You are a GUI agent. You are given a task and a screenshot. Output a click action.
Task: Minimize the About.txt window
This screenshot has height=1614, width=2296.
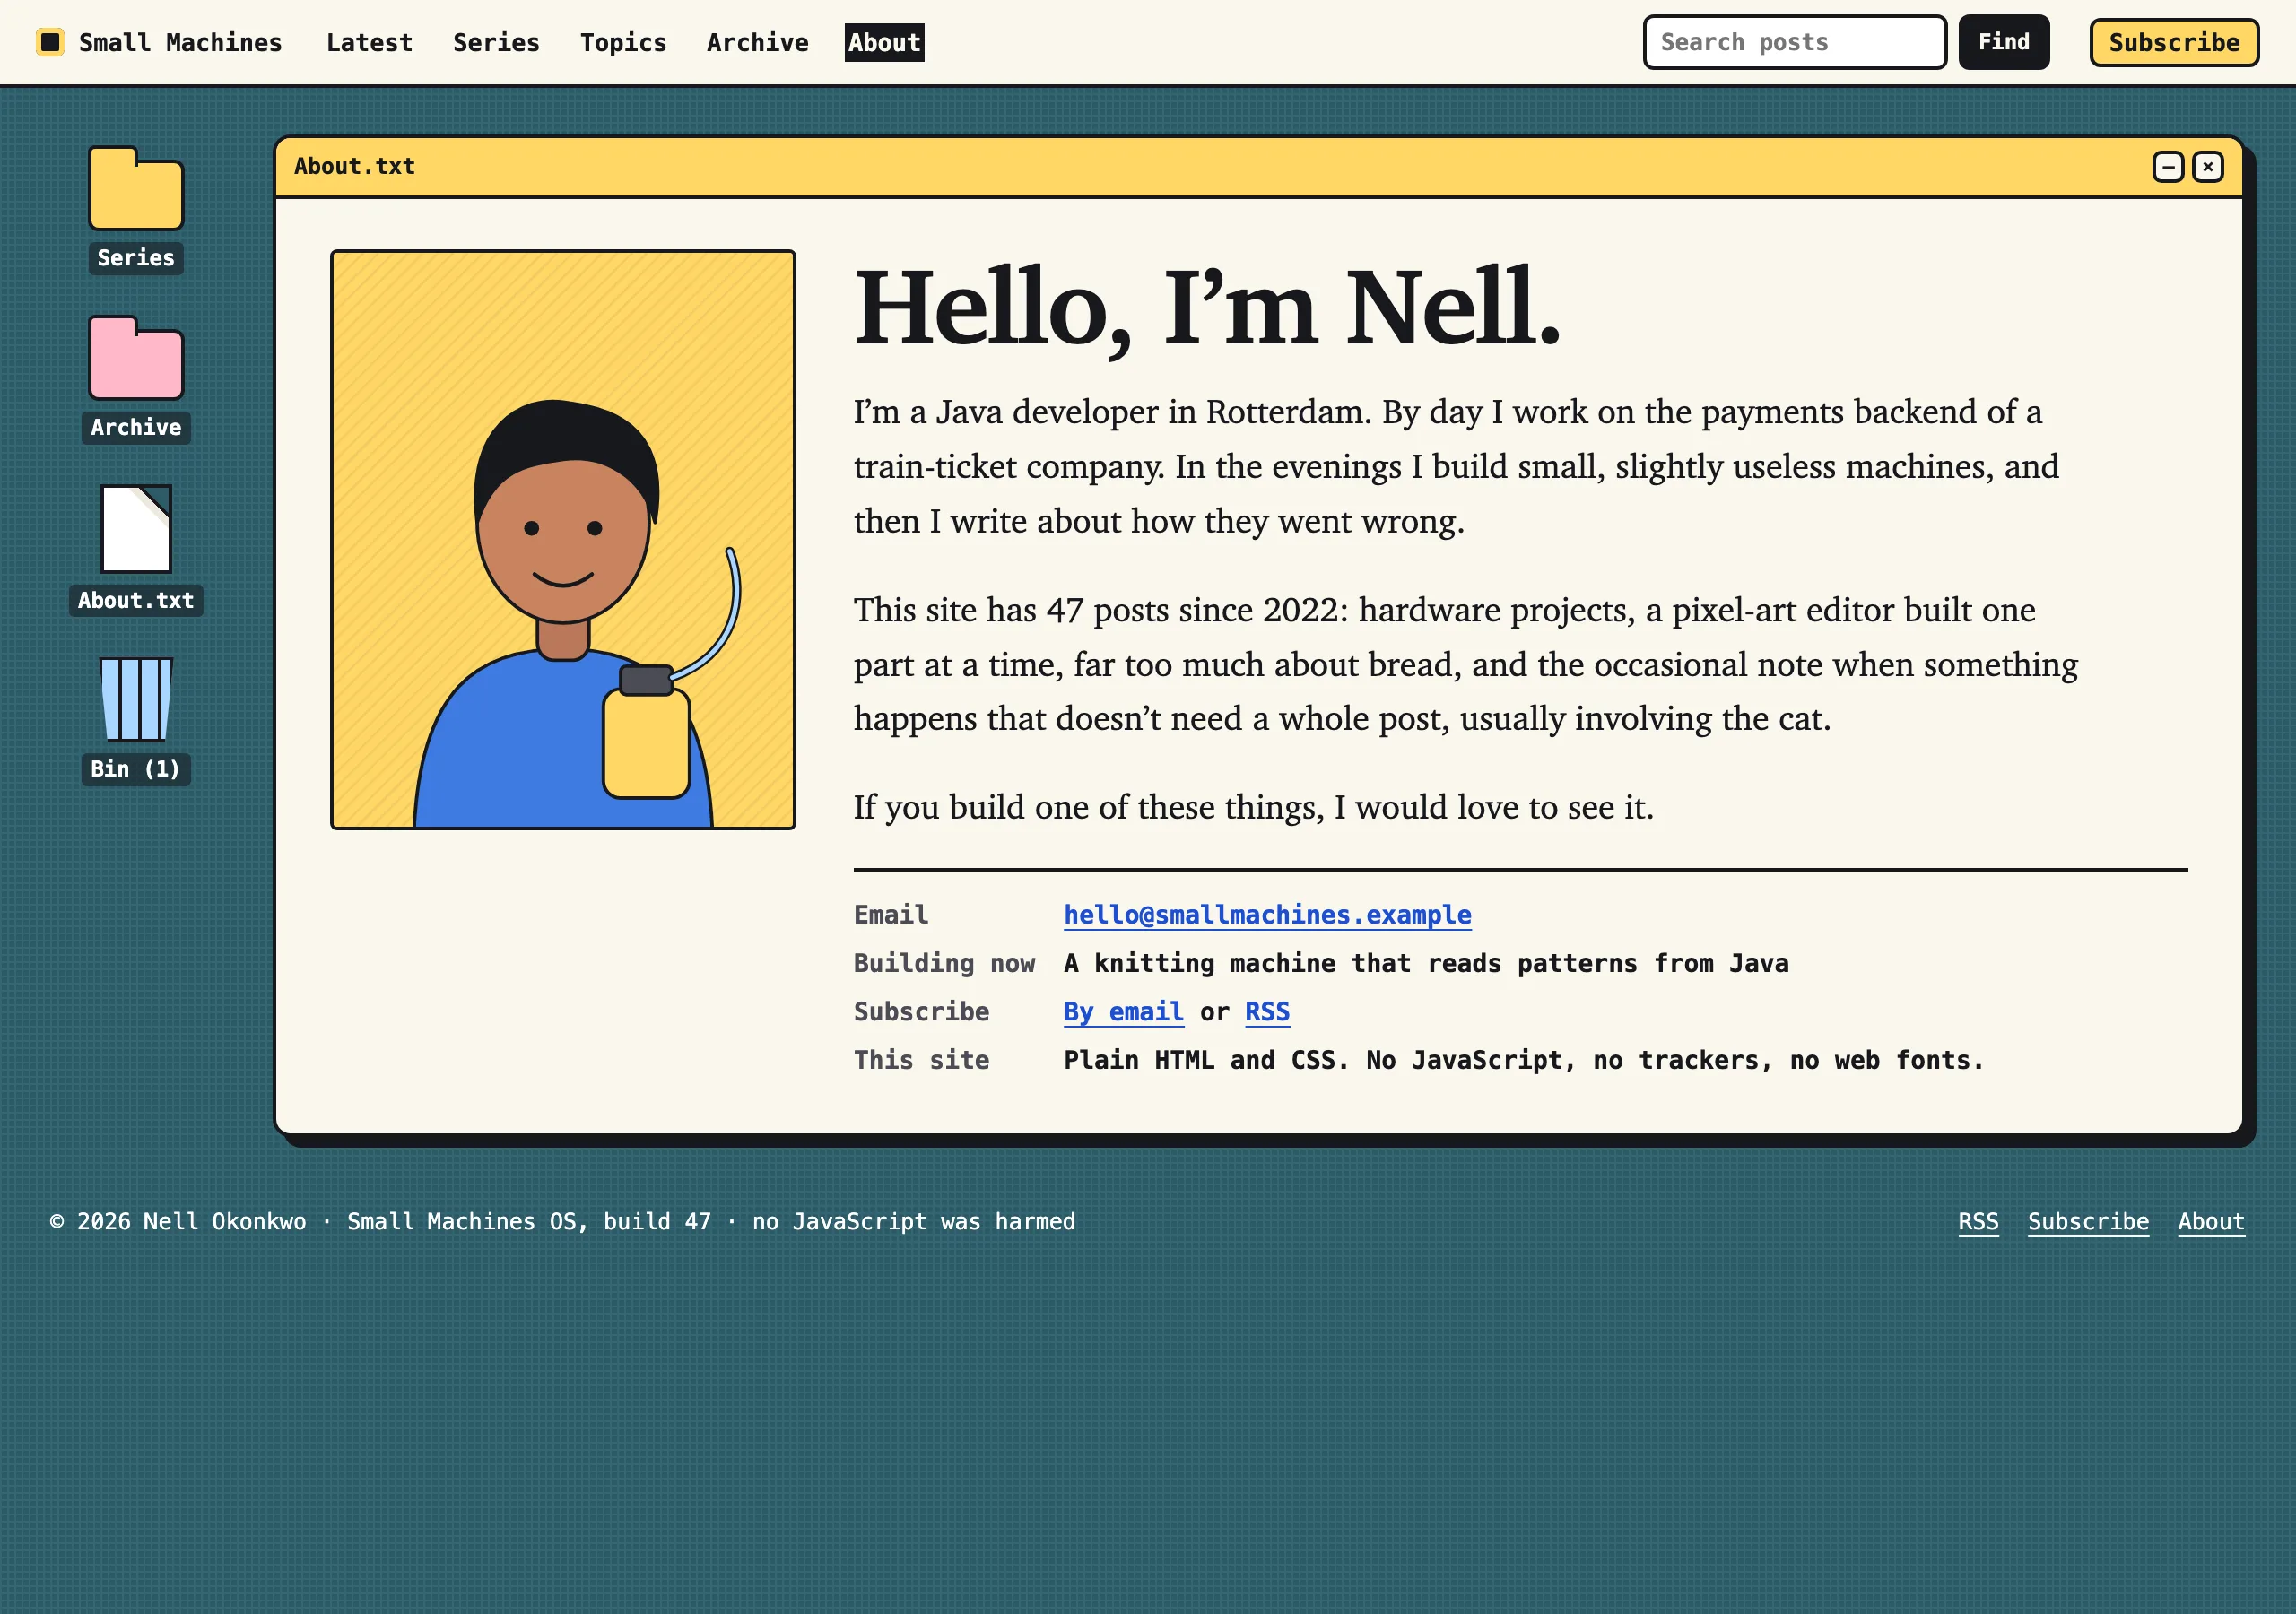[2167, 167]
